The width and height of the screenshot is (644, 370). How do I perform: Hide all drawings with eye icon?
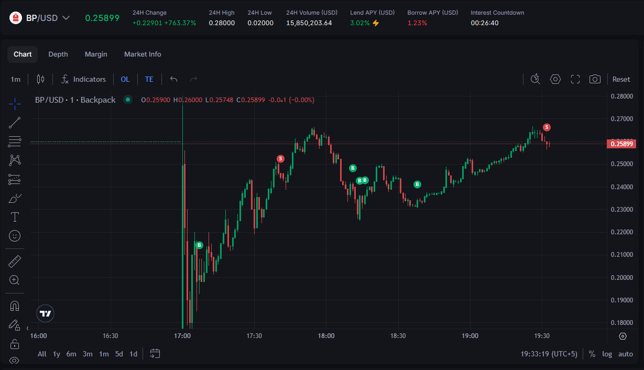(15, 360)
